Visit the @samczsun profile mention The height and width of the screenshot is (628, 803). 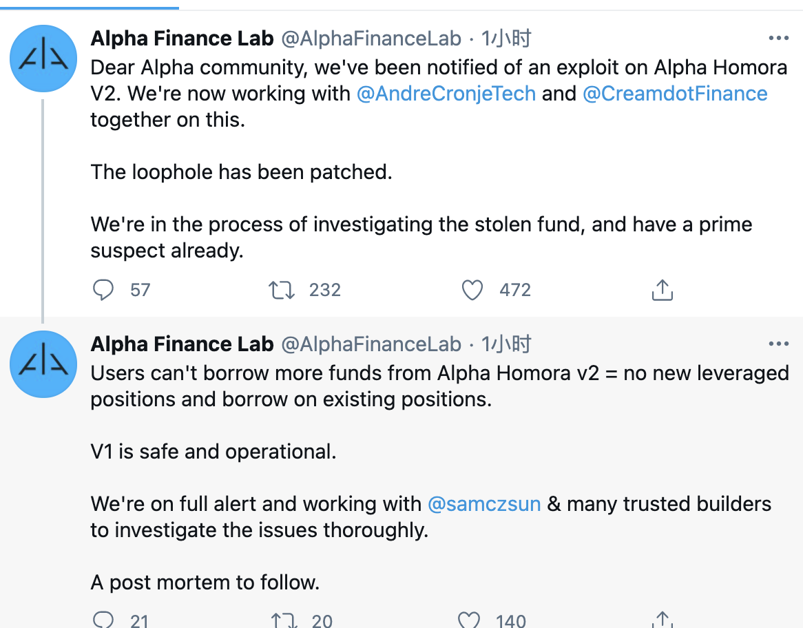pyautogui.click(x=484, y=503)
